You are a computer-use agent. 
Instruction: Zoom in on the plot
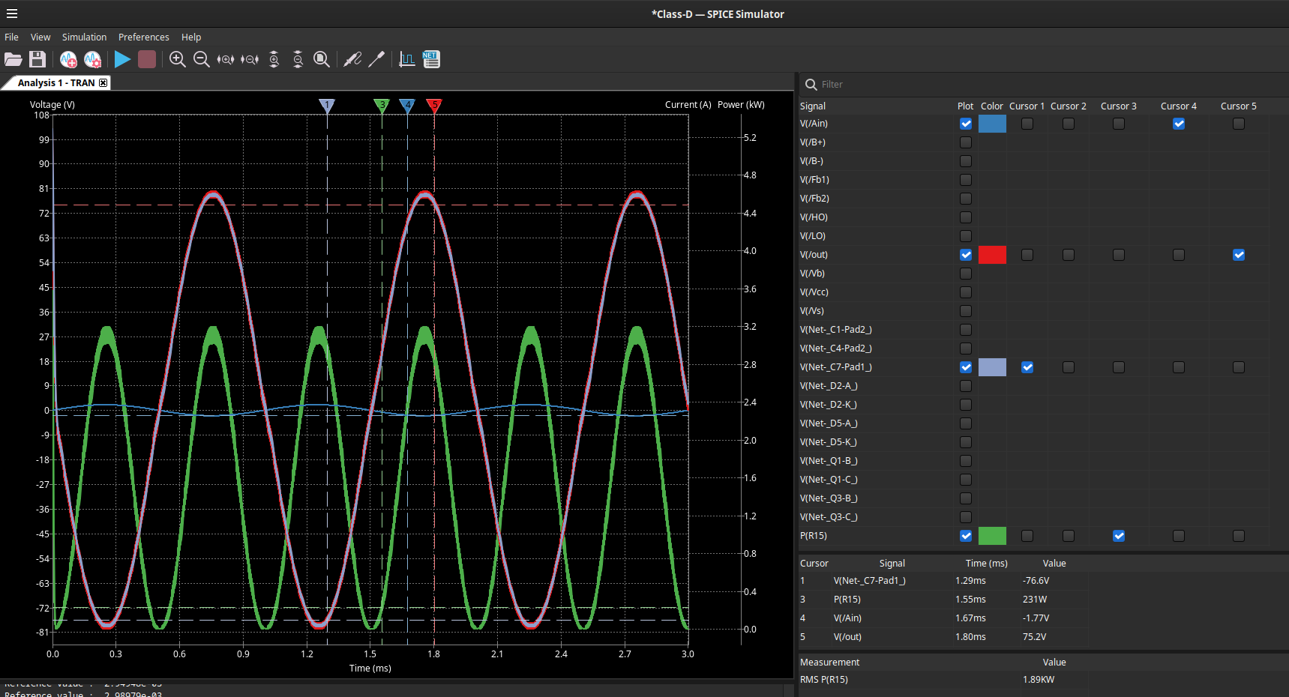[178, 59]
